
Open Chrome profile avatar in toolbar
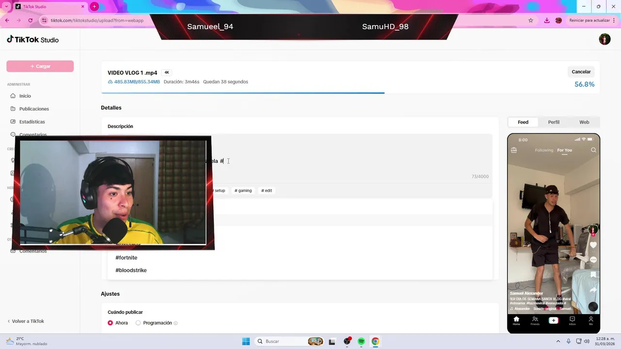pyautogui.click(x=558, y=20)
